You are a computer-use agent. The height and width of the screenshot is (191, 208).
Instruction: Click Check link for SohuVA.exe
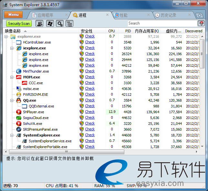tap(90, 123)
